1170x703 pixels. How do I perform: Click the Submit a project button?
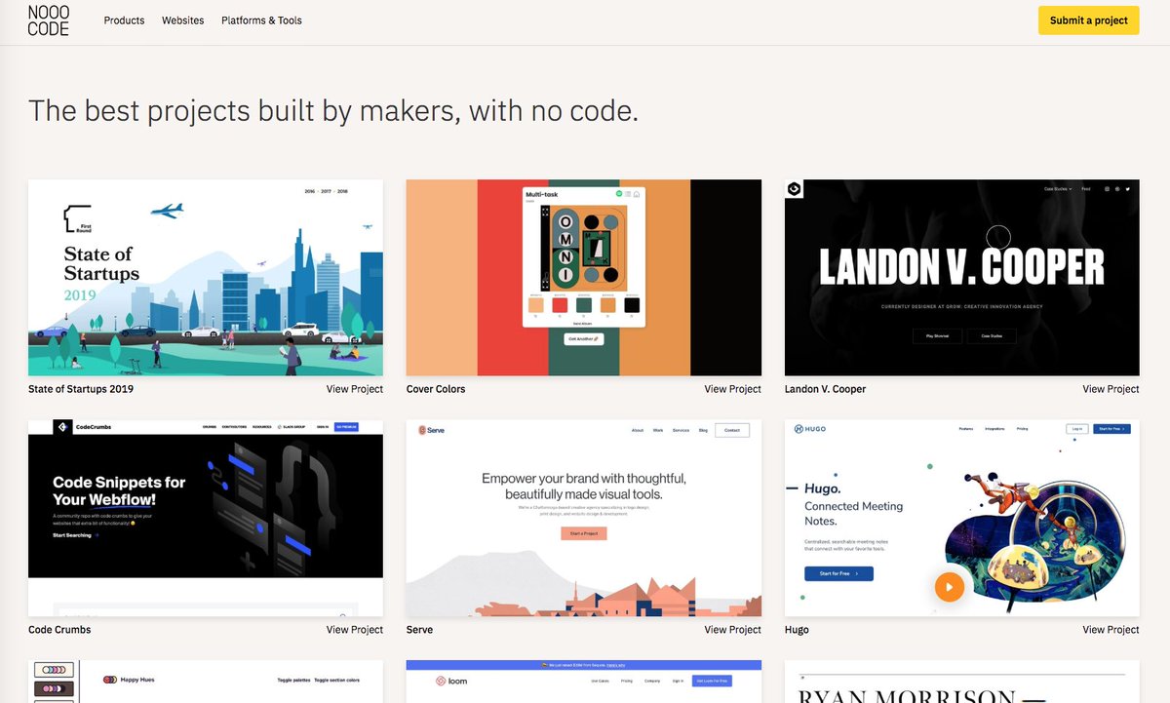click(x=1088, y=20)
